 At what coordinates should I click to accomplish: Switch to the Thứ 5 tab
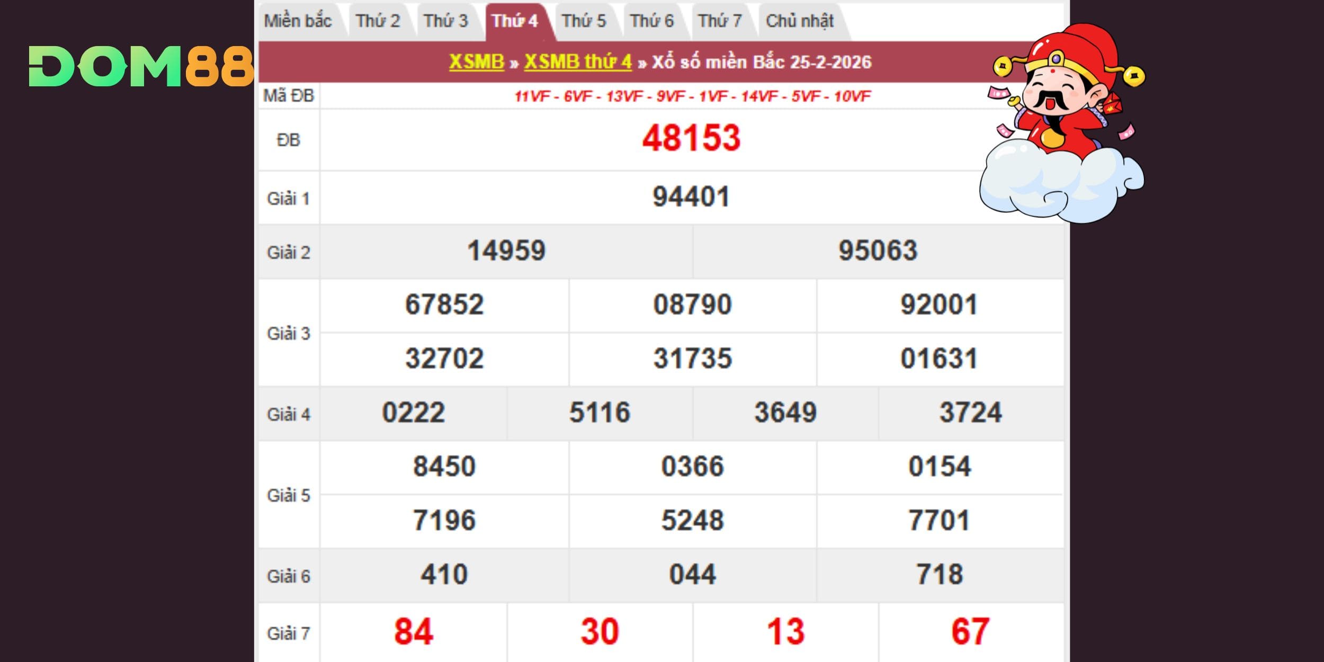[x=584, y=21]
